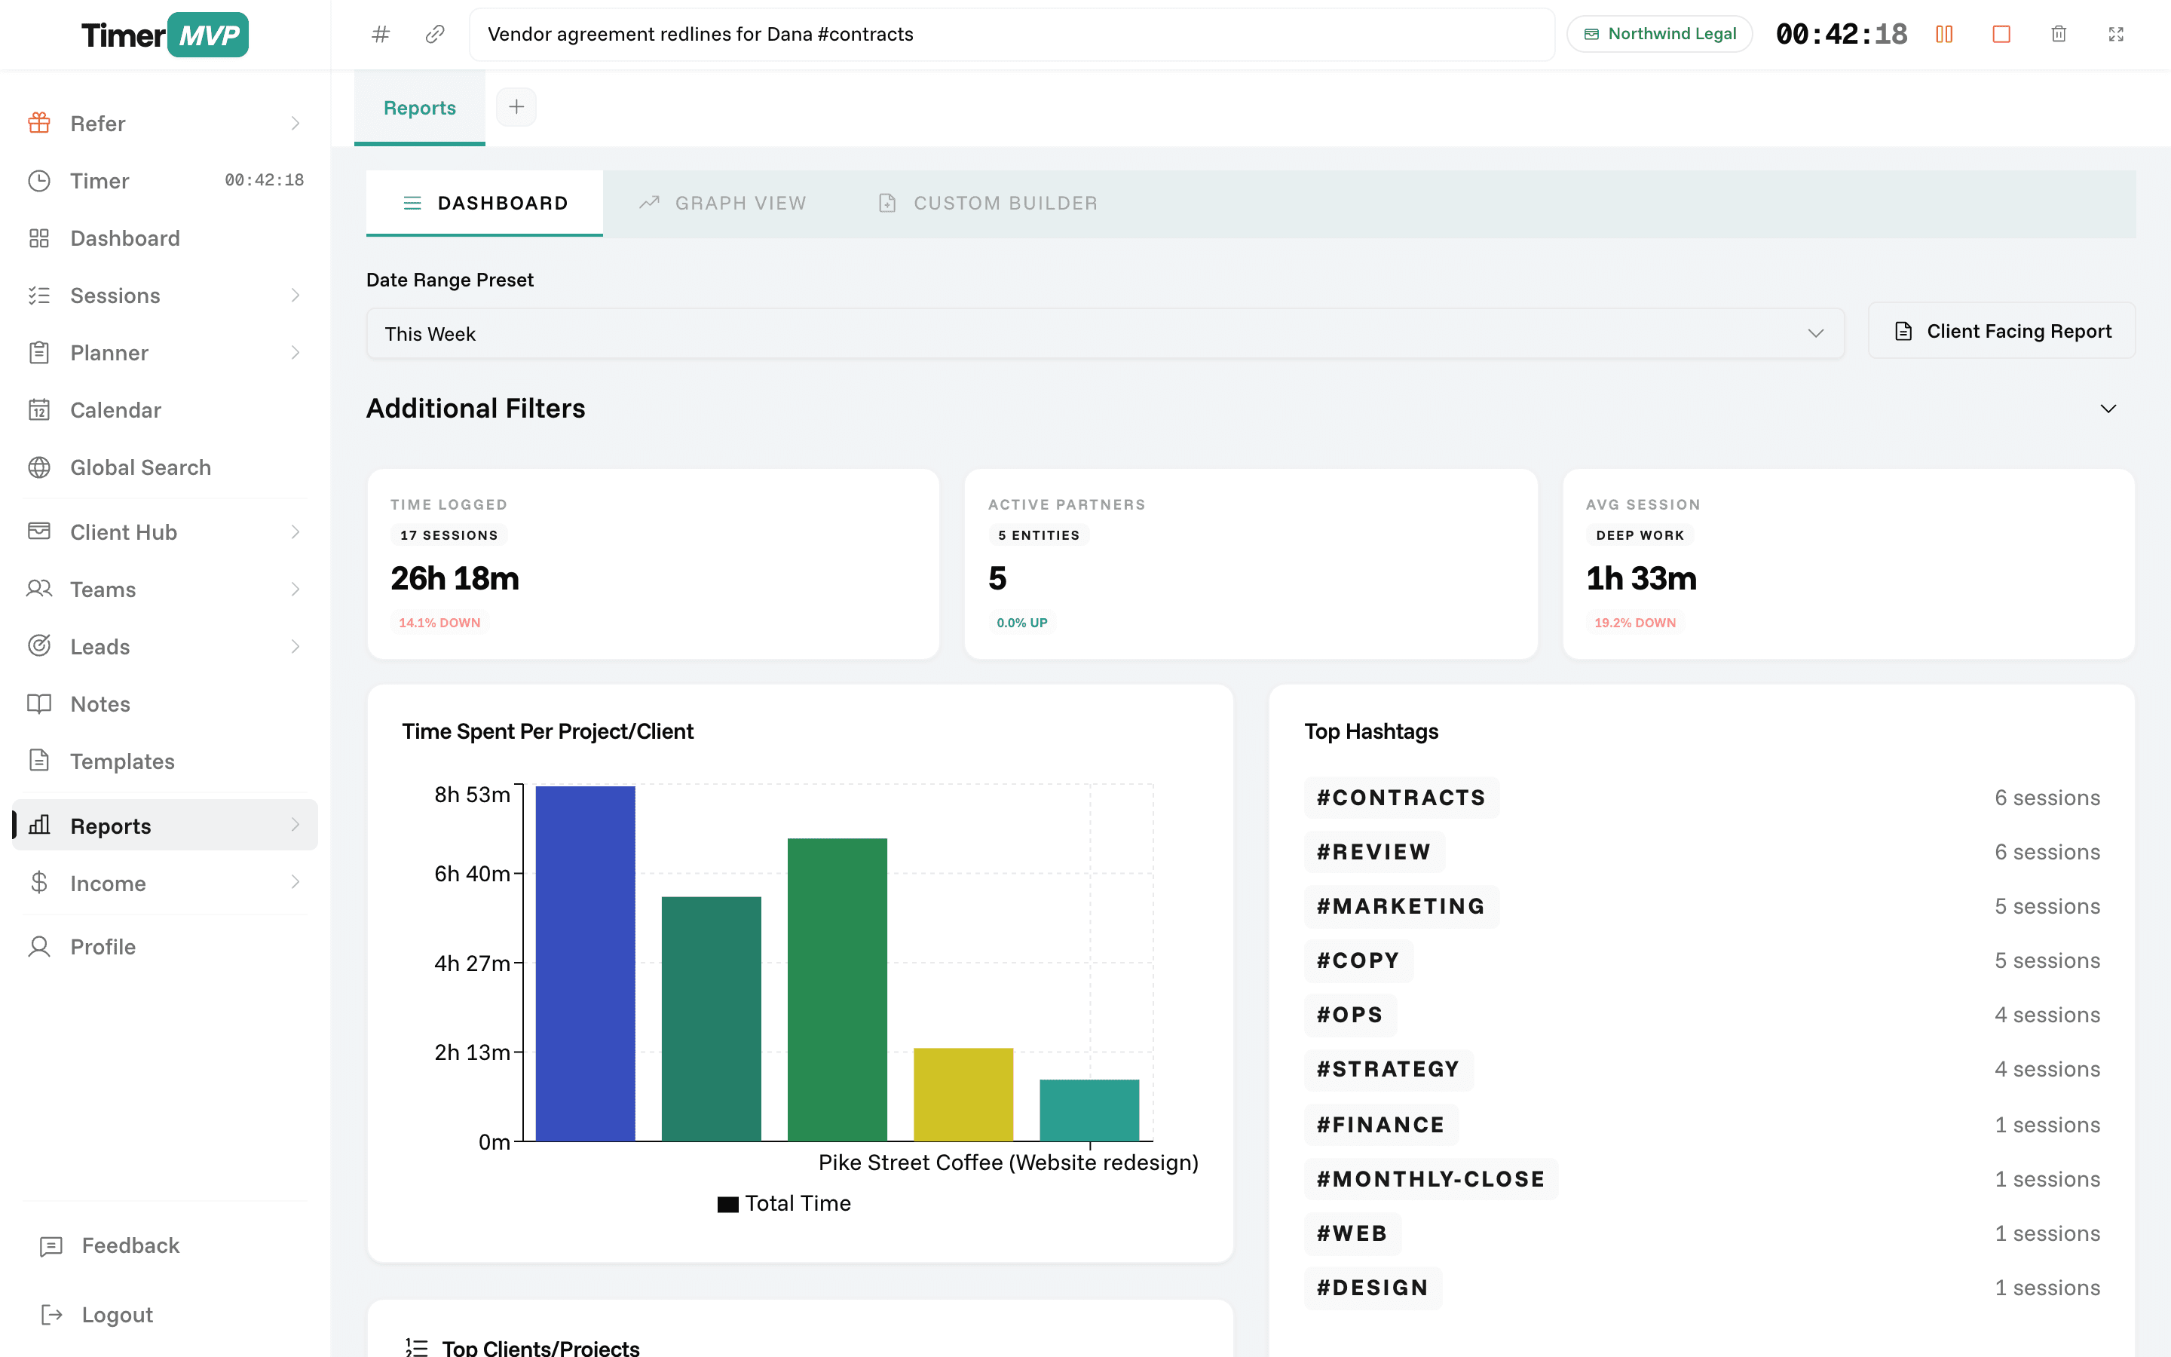Add a new tab with the plus button
Screen dimensions: 2171x1357
(x=516, y=107)
